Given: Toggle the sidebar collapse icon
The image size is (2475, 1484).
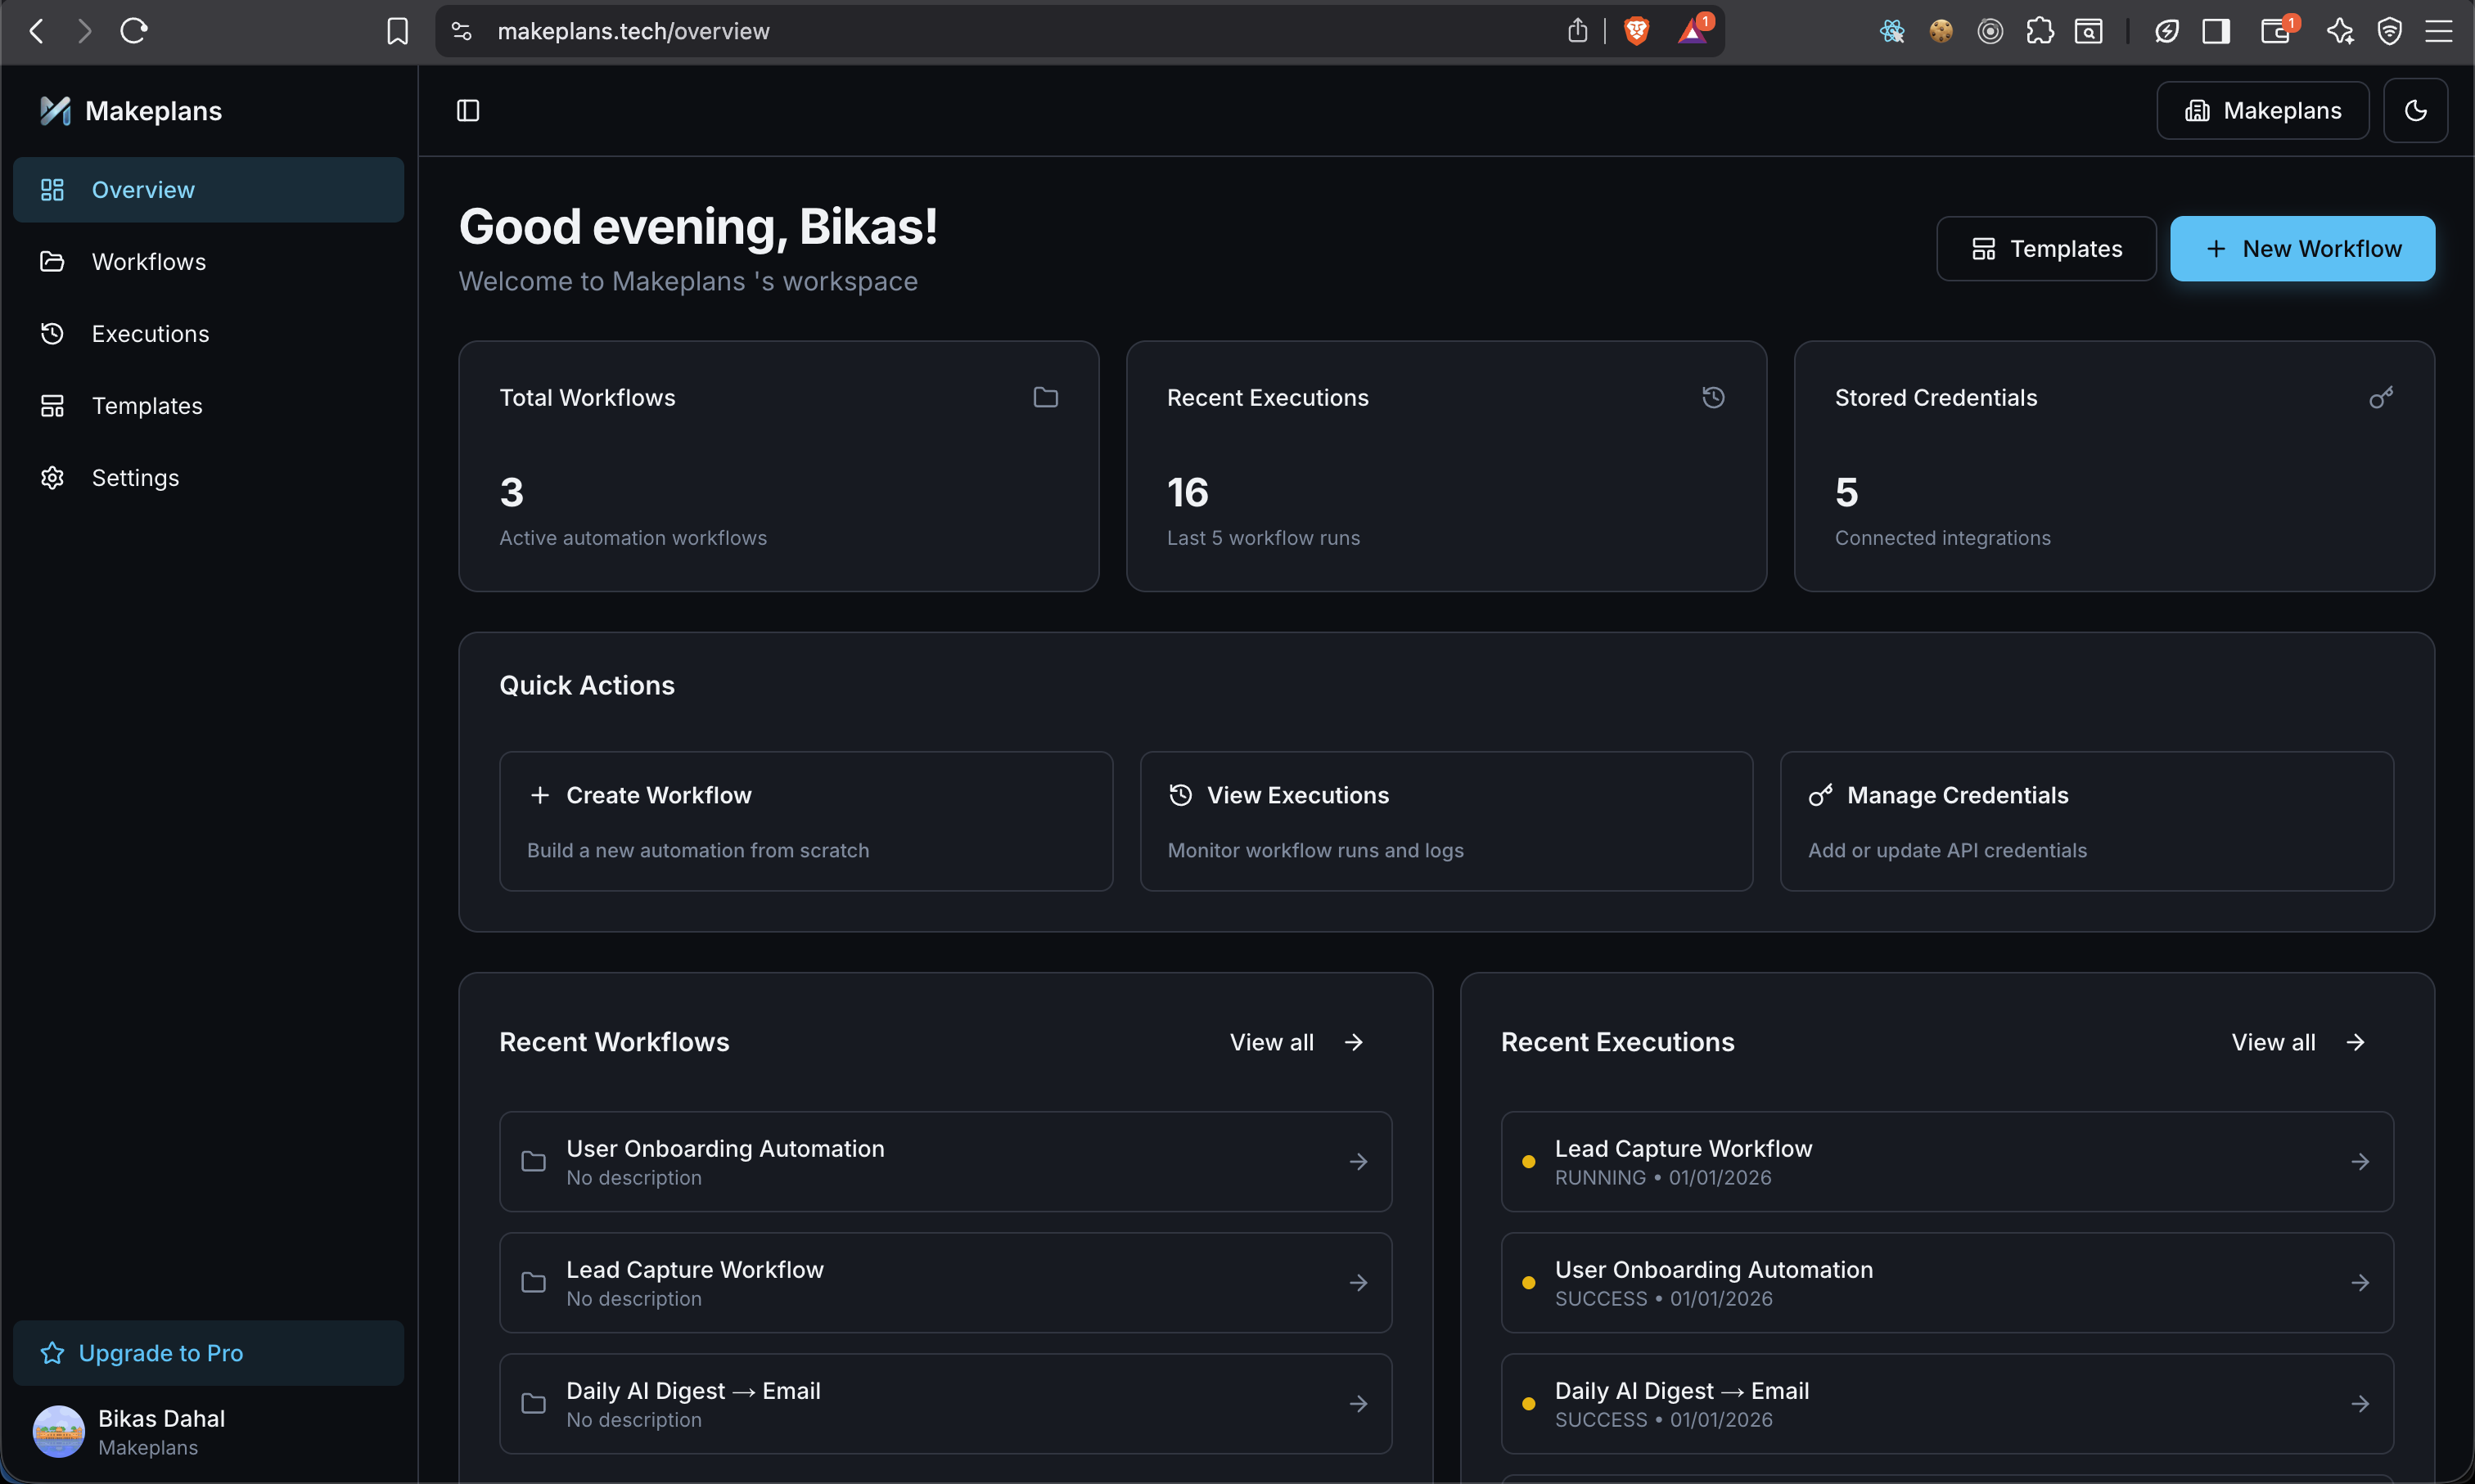Looking at the screenshot, I should (467, 110).
